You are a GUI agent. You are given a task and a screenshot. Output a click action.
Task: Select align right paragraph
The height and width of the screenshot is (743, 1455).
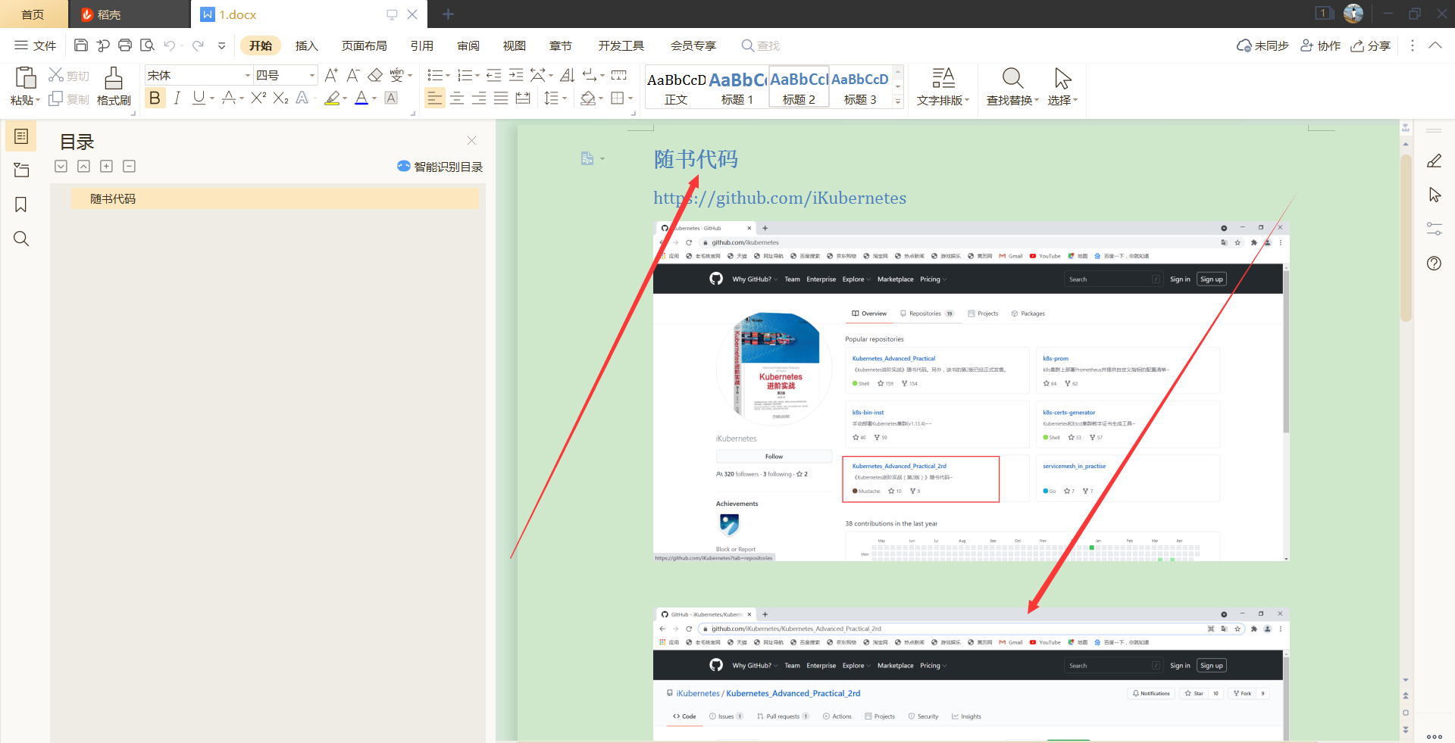point(479,98)
